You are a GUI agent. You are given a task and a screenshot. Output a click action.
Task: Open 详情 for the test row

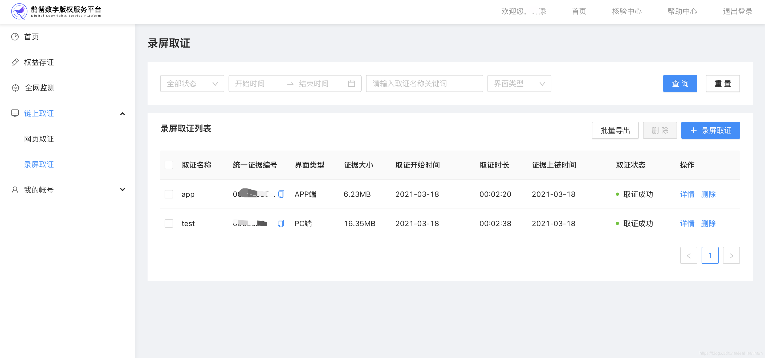tap(687, 223)
